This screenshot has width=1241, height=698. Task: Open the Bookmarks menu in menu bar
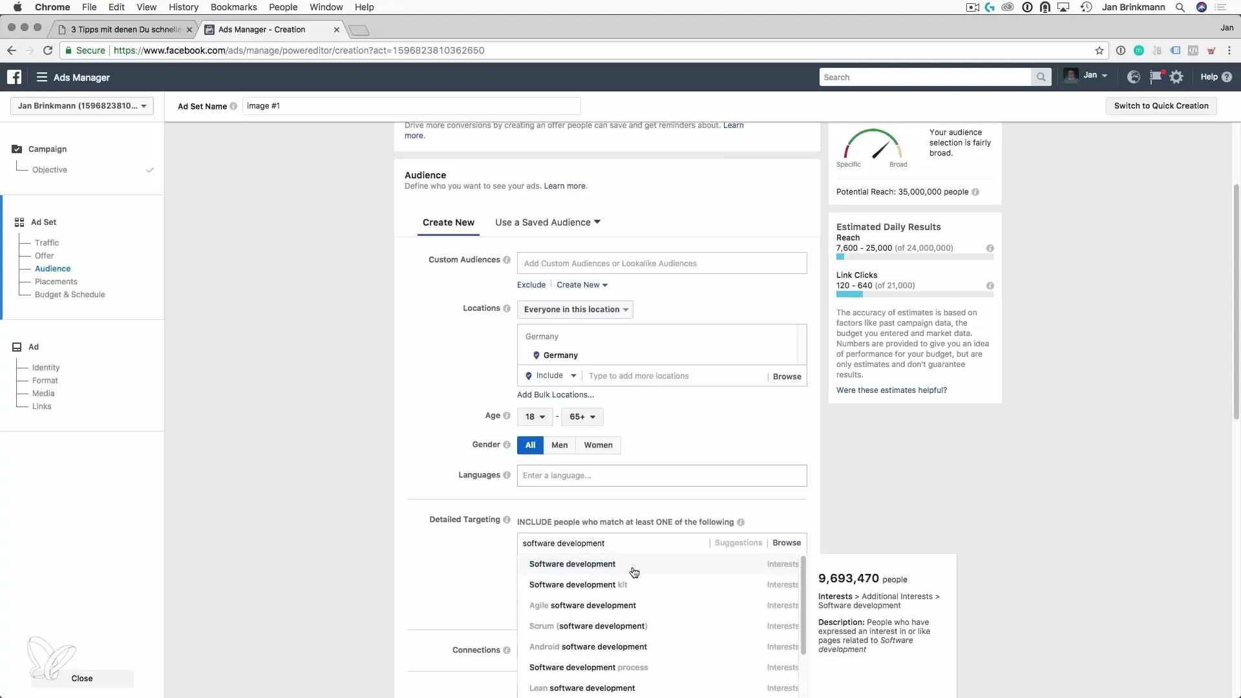point(233,7)
